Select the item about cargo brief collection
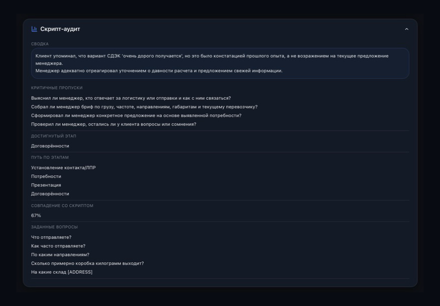 point(144,107)
